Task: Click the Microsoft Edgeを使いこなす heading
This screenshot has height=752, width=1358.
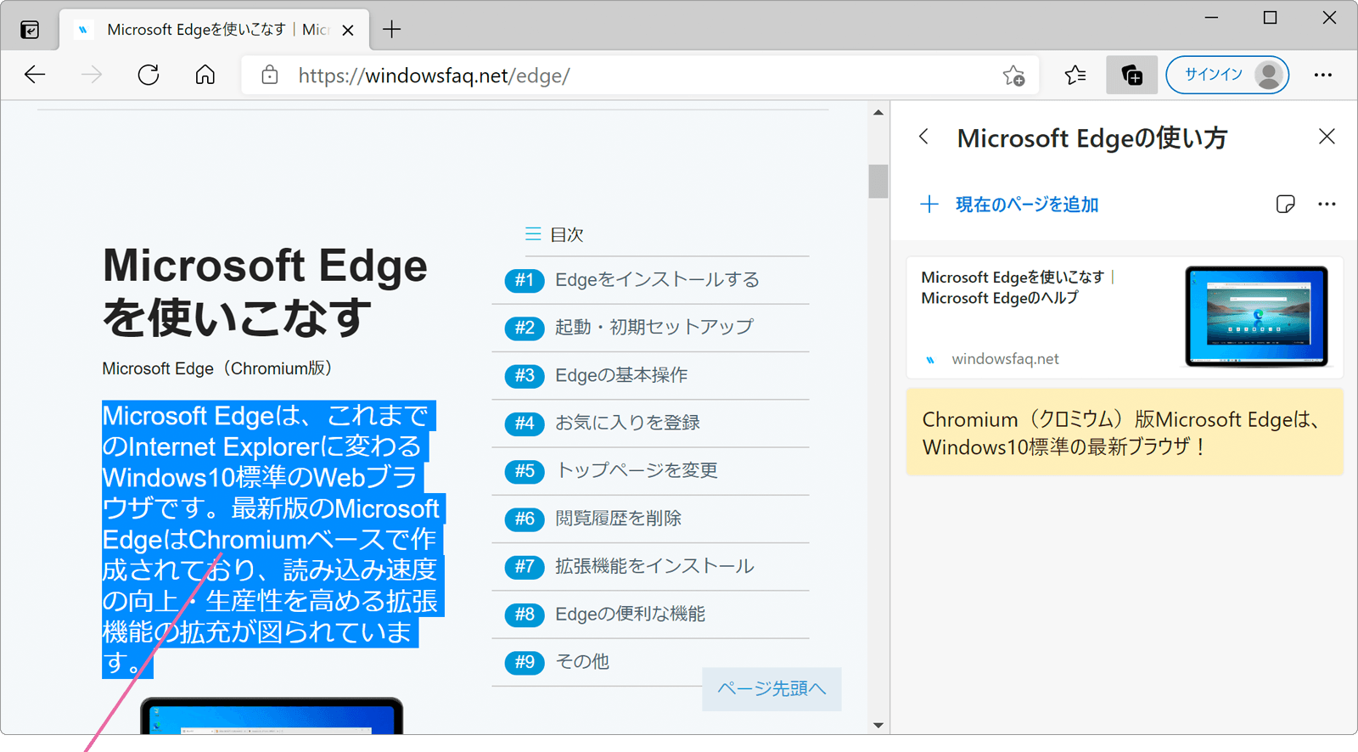Action: [265, 291]
